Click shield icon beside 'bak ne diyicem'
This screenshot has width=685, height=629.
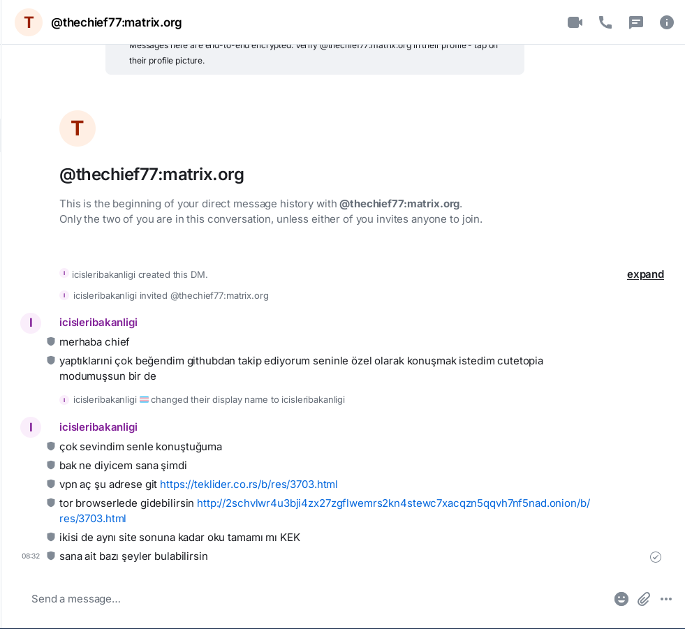(50, 465)
